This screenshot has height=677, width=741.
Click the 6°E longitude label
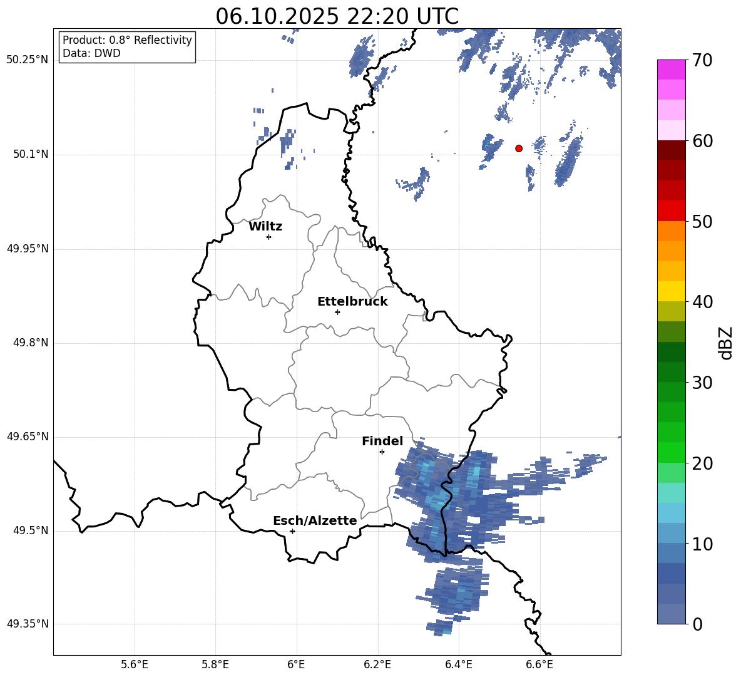(x=296, y=664)
